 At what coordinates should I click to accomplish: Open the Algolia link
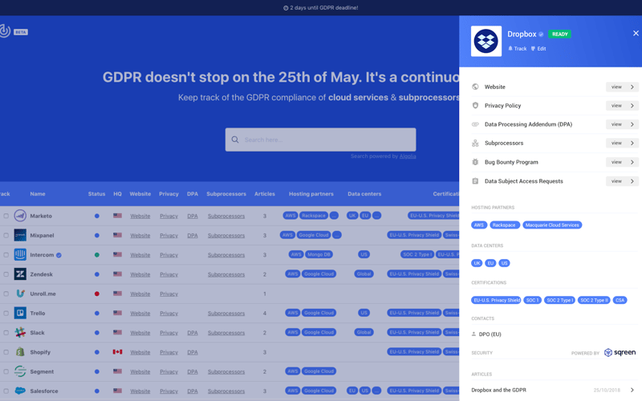click(408, 156)
